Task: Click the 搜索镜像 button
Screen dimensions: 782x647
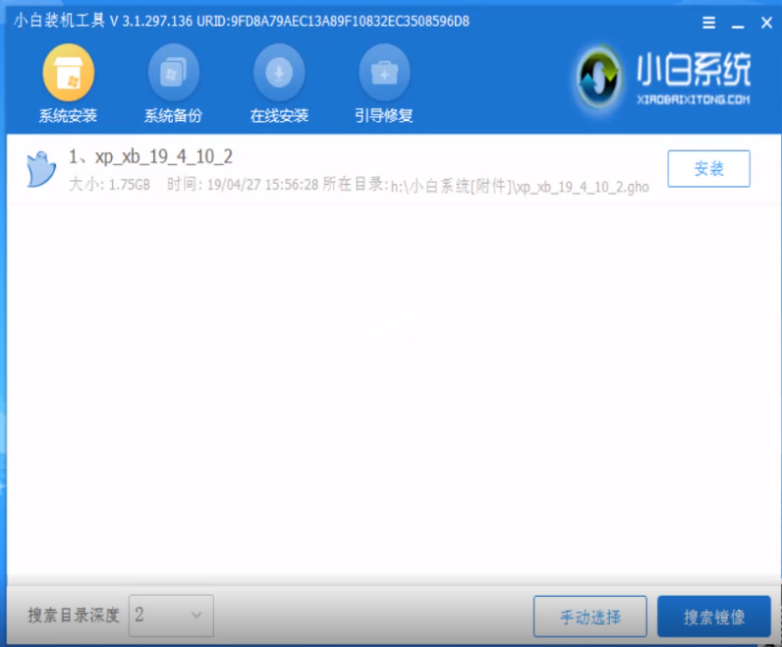Action: 714,617
